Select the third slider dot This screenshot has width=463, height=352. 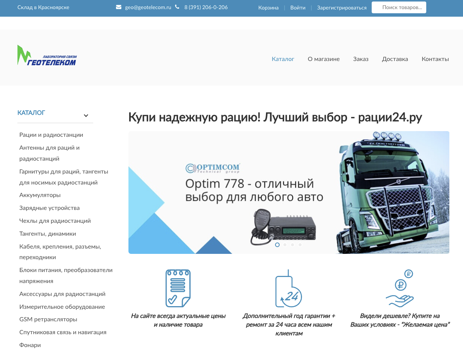coord(293,245)
